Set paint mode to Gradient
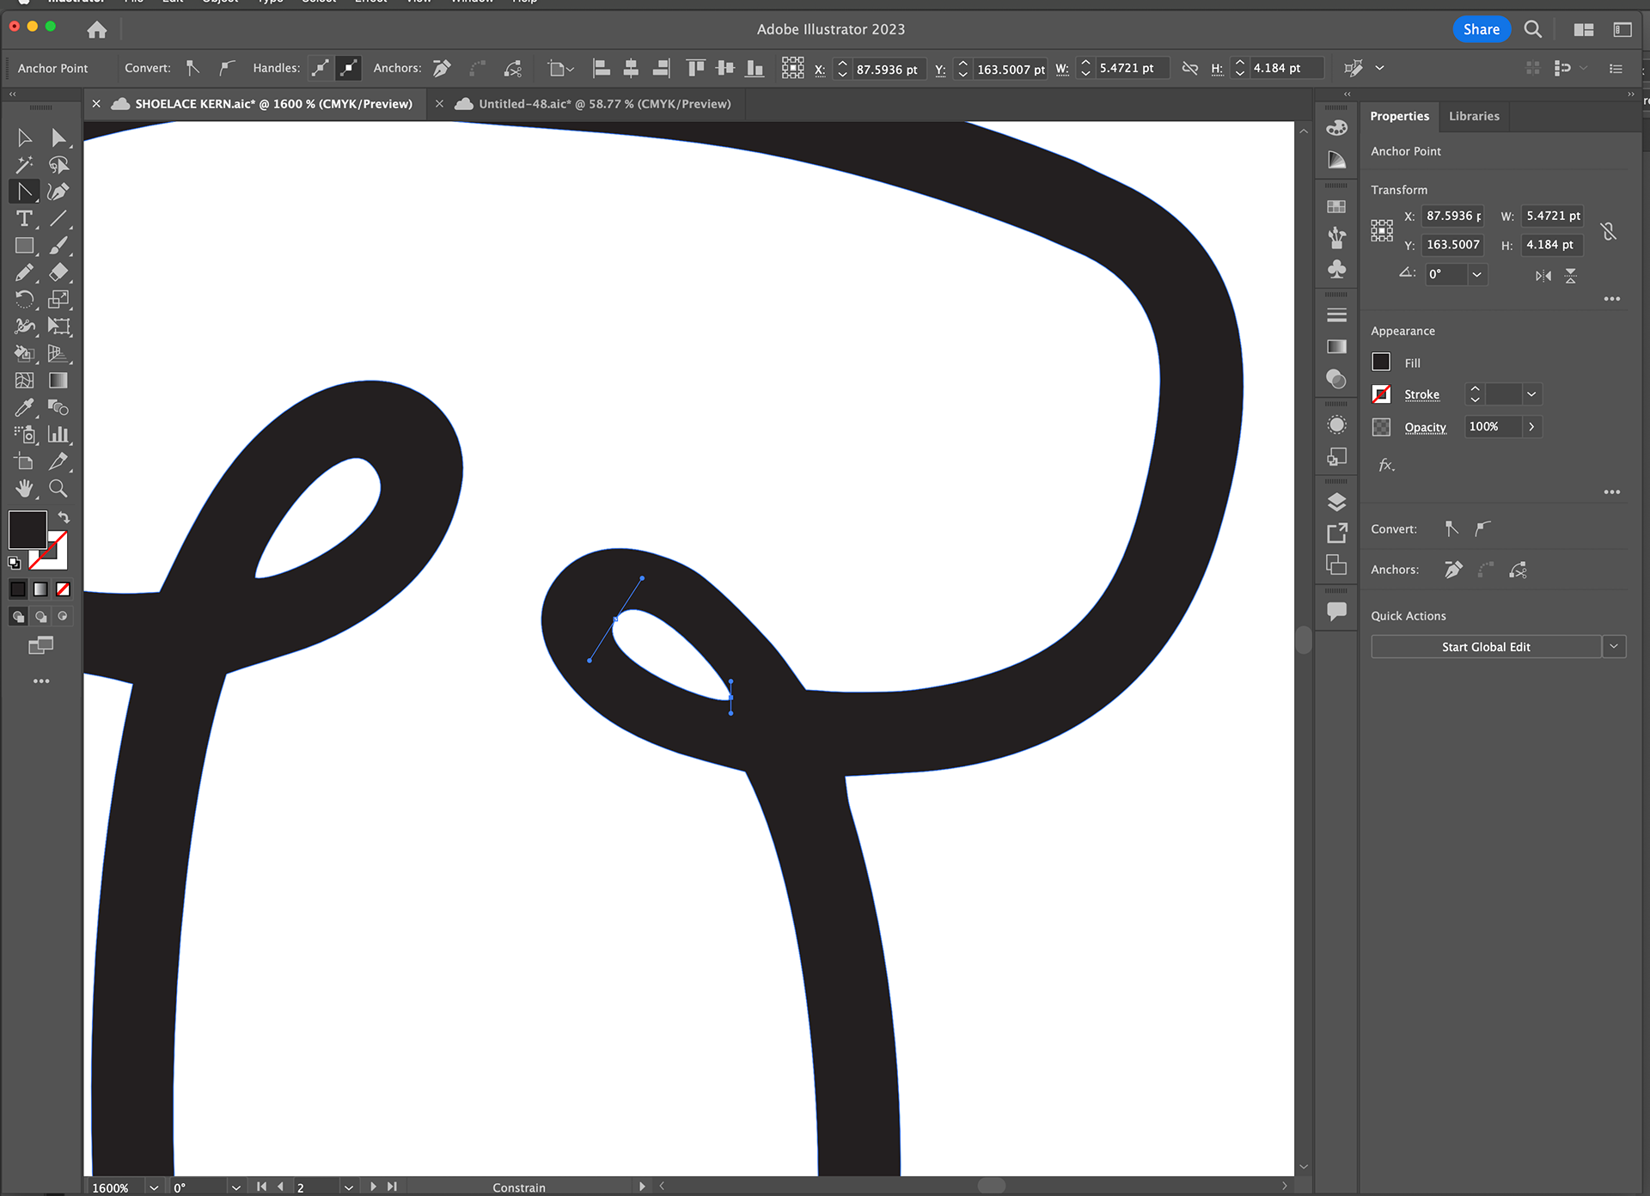The width and height of the screenshot is (1650, 1196). click(x=40, y=589)
